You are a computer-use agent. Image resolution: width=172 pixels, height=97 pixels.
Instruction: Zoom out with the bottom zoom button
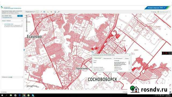tap(27, 31)
